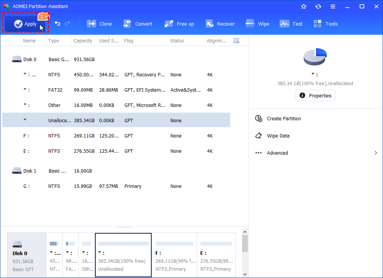This screenshot has width=383, height=278.
Task: Click the Disk 0 drive icon in list
Action: tap(16, 59)
